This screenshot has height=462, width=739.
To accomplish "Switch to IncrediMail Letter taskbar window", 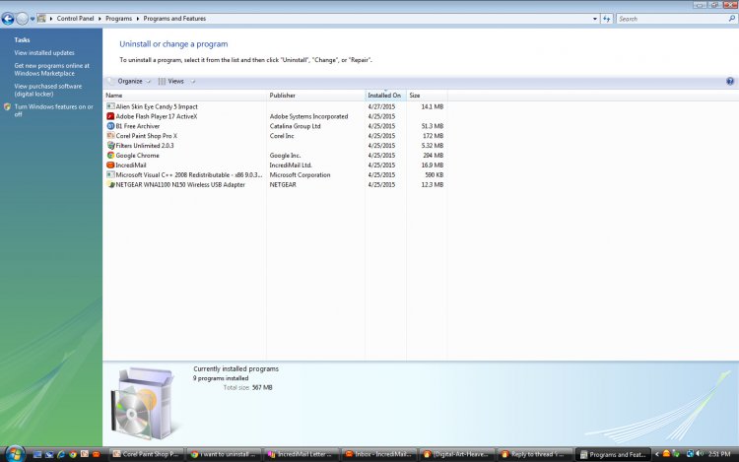I will tap(301, 454).
